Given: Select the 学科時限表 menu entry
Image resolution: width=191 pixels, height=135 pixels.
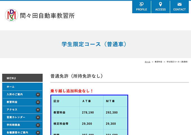Looking at the screenshot, I should (x=13, y=125).
